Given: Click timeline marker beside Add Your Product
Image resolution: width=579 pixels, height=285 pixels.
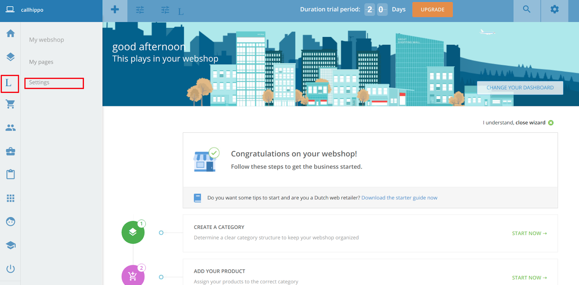Looking at the screenshot, I should click(161, 277).
